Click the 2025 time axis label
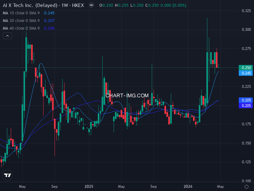 coord(89,187)
